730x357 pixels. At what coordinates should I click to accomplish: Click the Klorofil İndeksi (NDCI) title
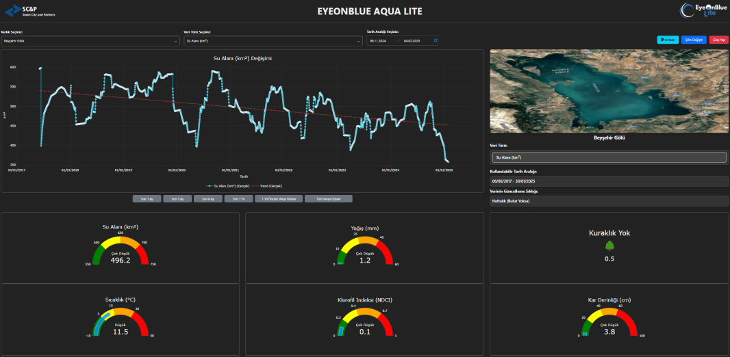365,300
